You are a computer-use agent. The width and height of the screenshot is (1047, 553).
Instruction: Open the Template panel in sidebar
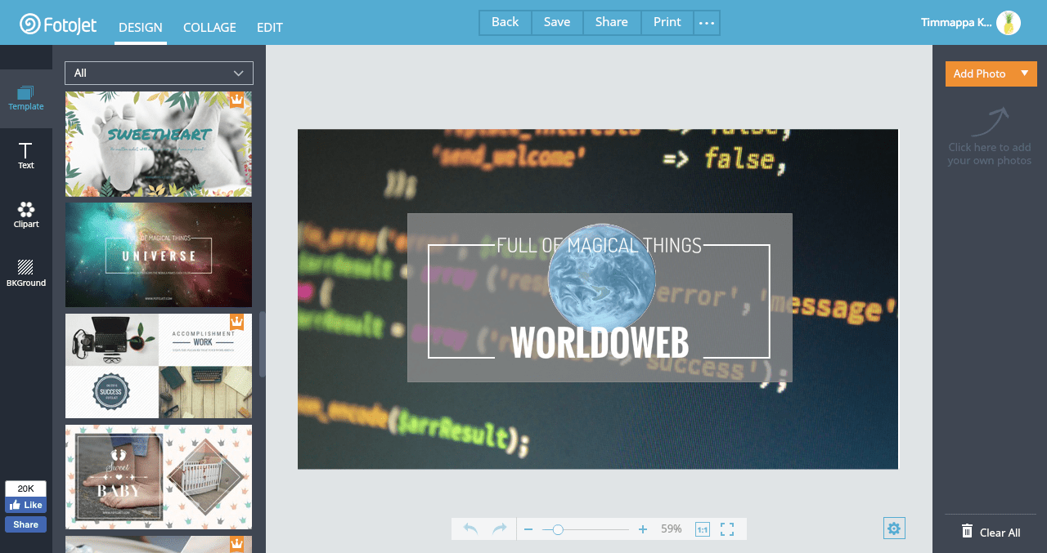coord(26,99)
